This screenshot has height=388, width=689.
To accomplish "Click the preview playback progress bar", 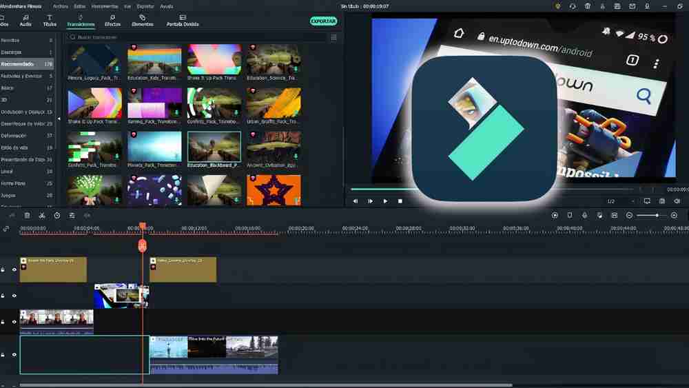I will point(492,189).
